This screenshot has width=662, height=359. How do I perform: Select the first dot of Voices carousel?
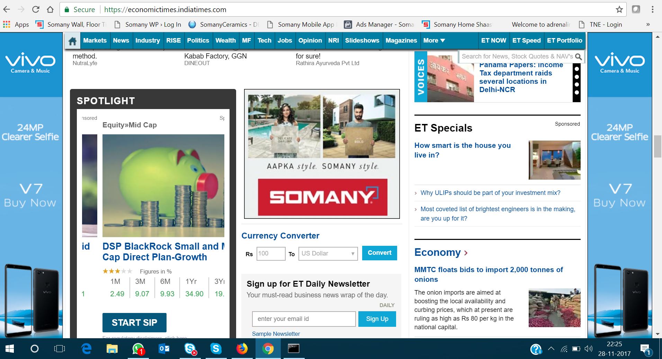coord(576,69)
